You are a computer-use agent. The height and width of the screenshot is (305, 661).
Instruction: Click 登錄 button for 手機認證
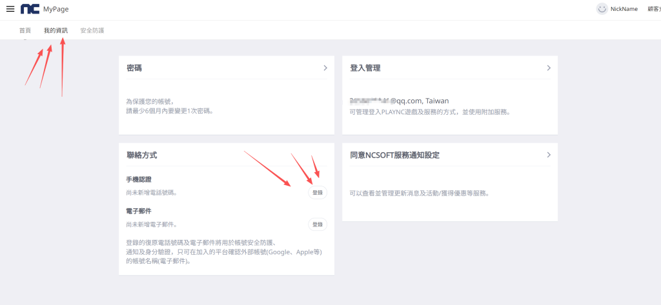pyautogui.click(x=317, y=192)
